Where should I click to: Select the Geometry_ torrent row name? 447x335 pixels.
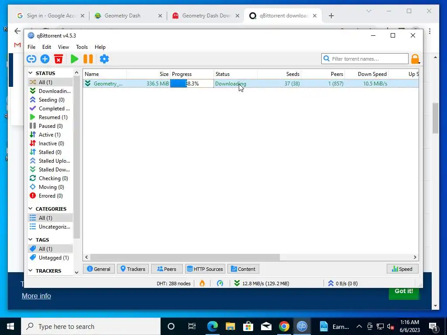[x=108, y=83]
